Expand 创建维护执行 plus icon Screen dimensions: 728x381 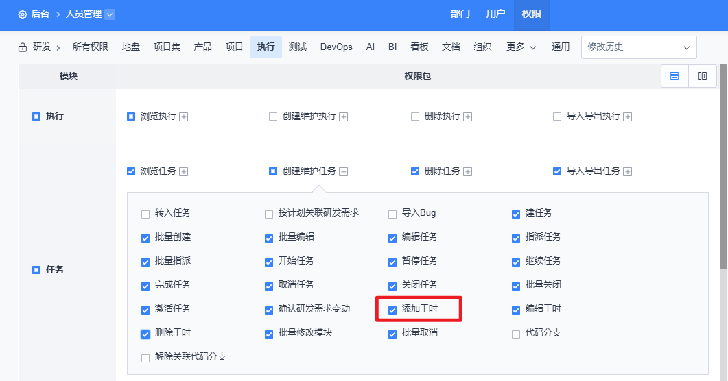pos(344,116)
